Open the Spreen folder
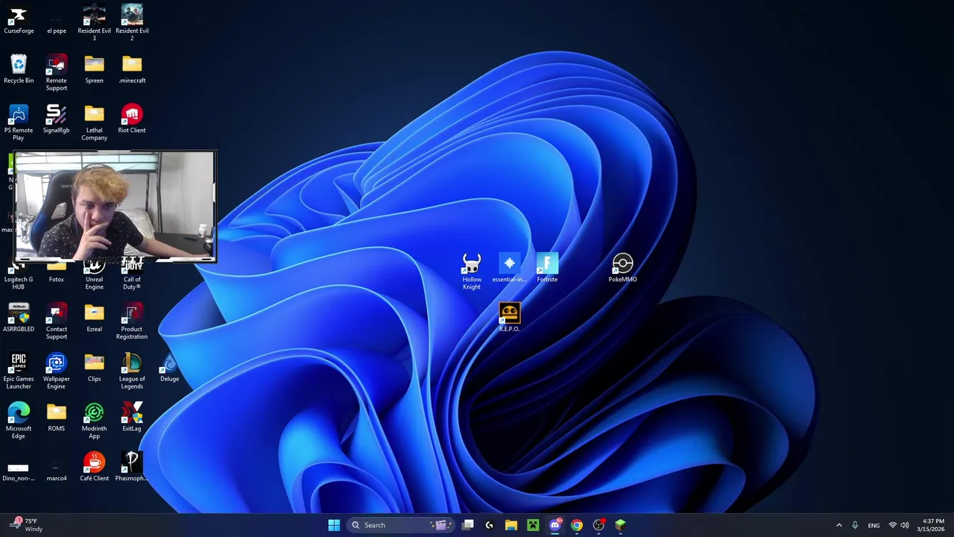Viewport: 954px width, 537px height. [x=94, y=69]
